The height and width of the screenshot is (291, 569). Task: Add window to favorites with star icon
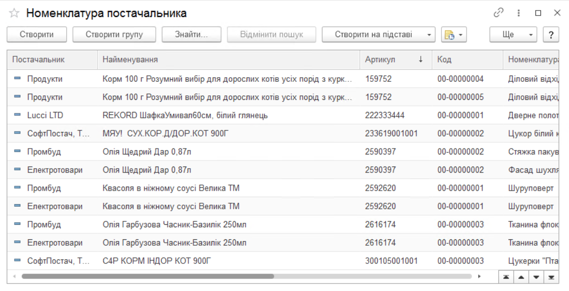(14, 14)
